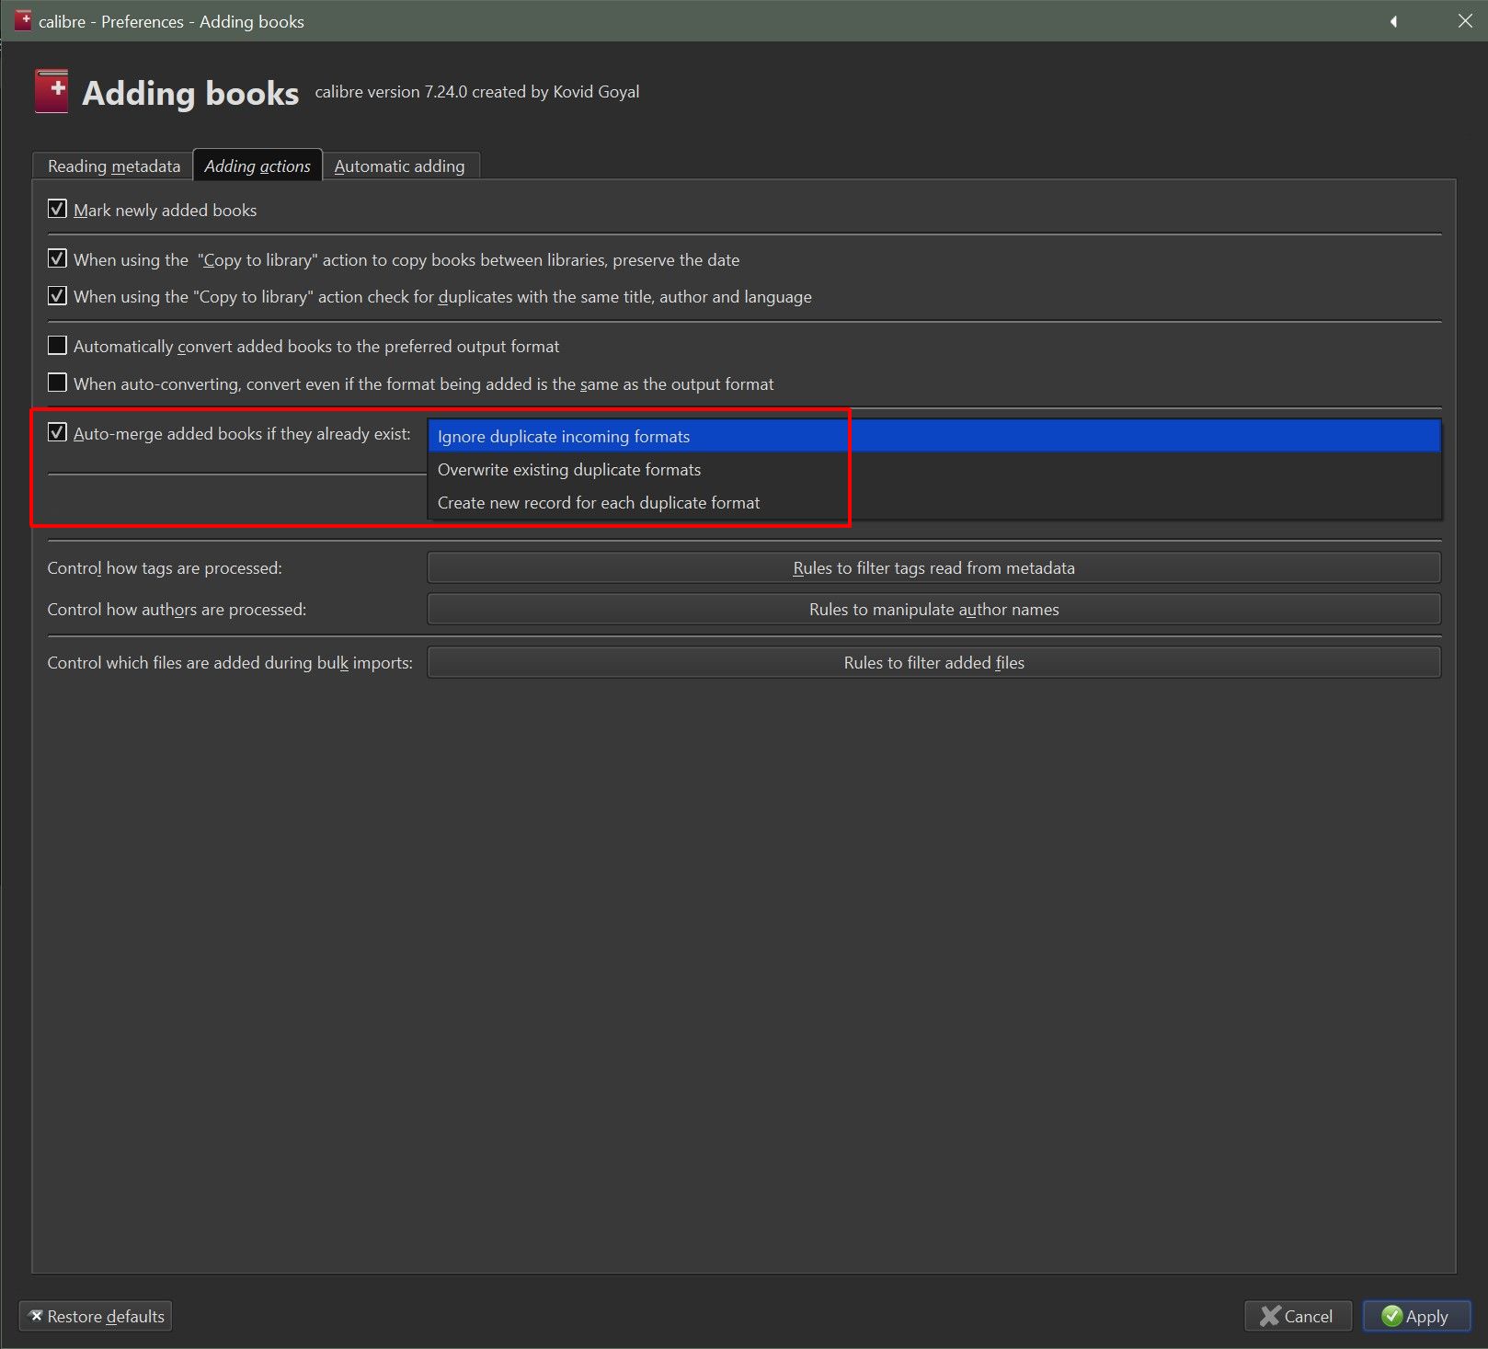This screenshot has height=1349, width=1488.
Task: Close the Preferences window
Action: pyautogui.click(x=1465, y=21)
